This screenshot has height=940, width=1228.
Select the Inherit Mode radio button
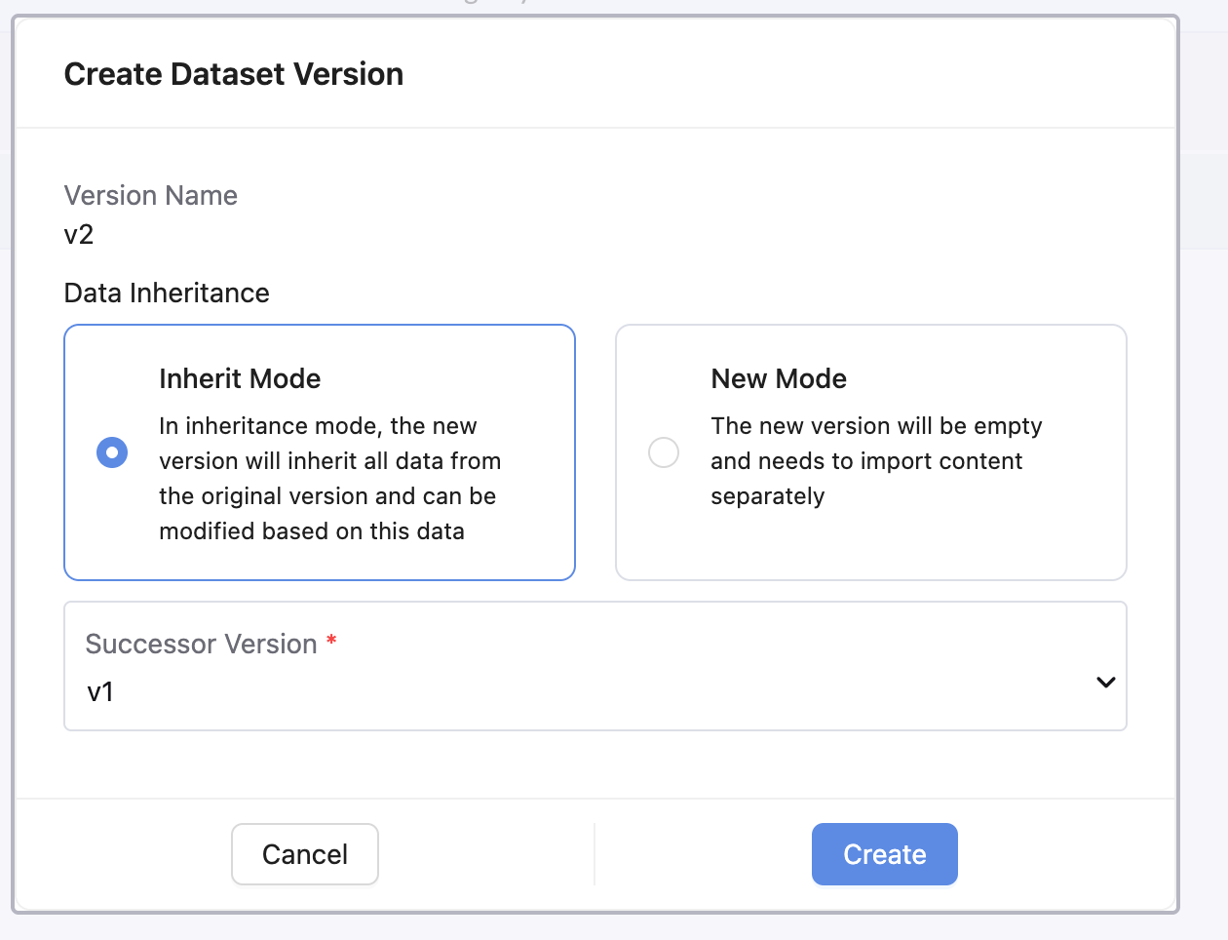(x=112, y=452)
